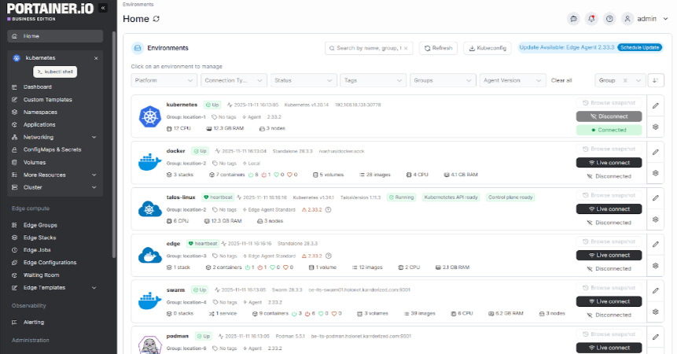
Task: Click the kubernetes helm wheel logo
Action: [150, 116]
